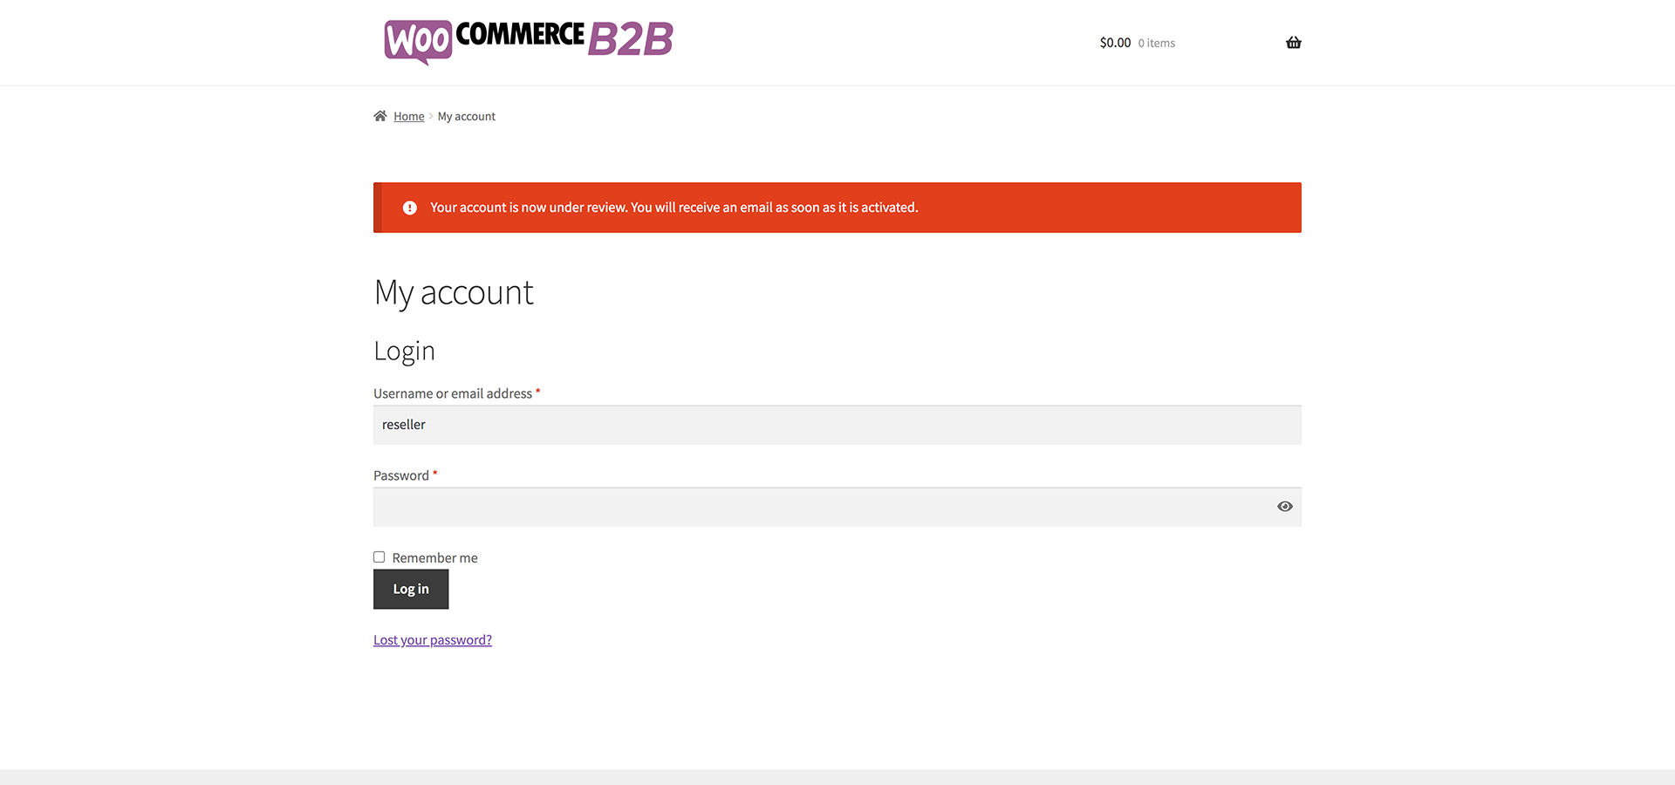Click the WooCommerce B2B logo
Image resolution: width=1675 pixels, height=785 pixels.
[x=529, y=41]
